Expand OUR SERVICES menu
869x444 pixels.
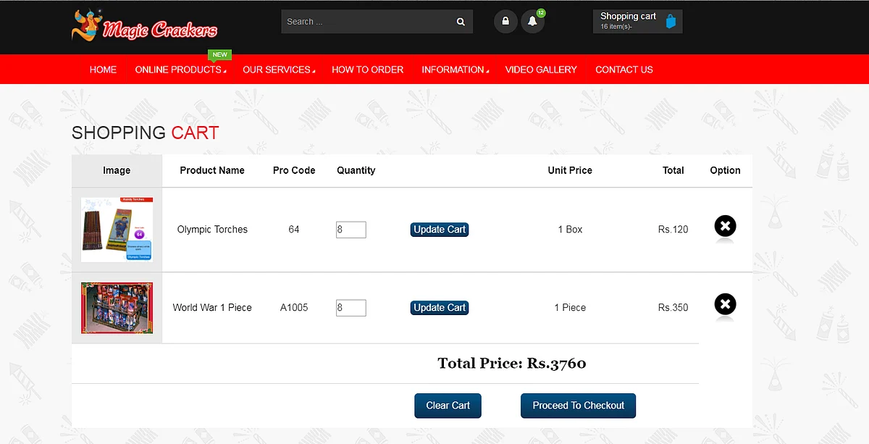[279, 70]
